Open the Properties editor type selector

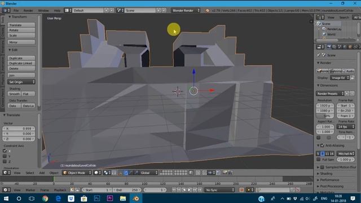point(320,47)
